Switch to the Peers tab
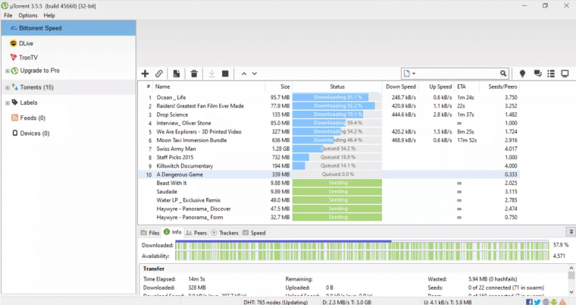The image size is (576, 305). [196, 233]
